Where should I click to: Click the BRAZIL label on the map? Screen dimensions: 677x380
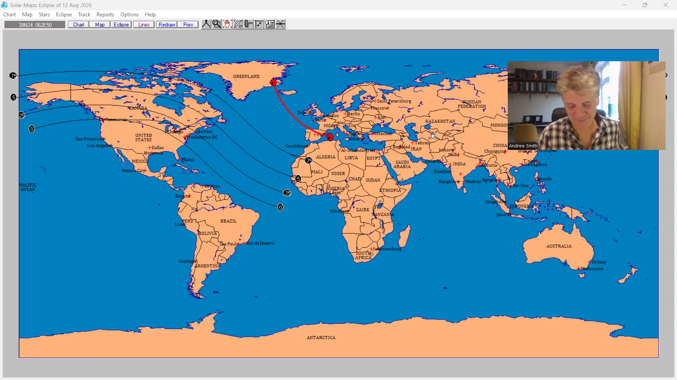pos(228,221)
